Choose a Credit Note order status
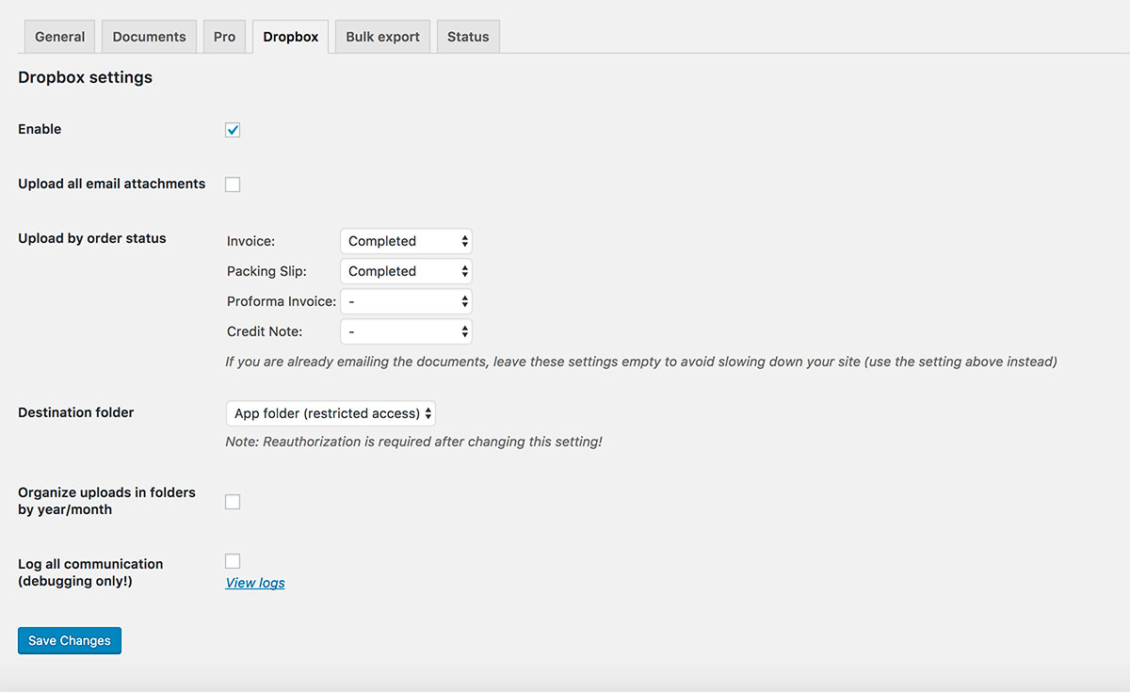1130x692 pixels. coord(406,331)
